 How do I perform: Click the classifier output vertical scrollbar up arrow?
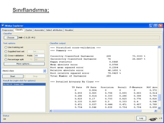(x=159, y=47)
